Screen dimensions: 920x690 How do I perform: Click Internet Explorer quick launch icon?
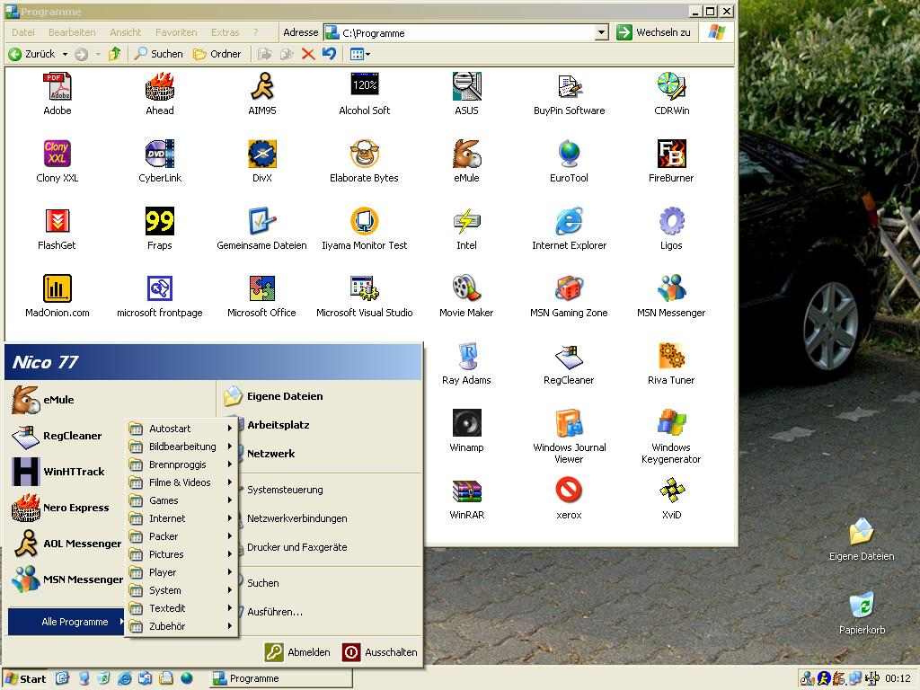pos(124,679)
